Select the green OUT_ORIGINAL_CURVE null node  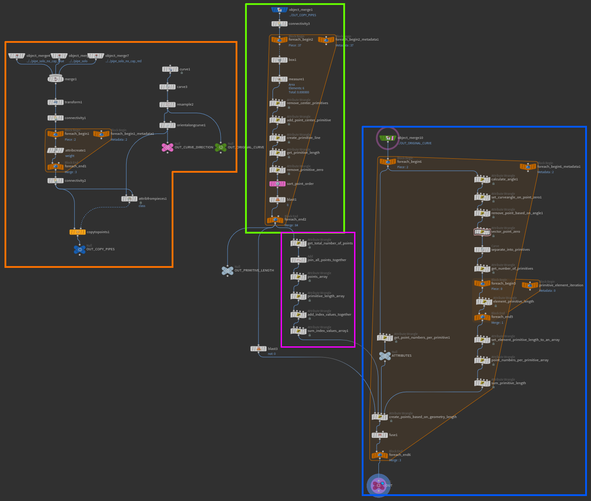coord(221,147)
